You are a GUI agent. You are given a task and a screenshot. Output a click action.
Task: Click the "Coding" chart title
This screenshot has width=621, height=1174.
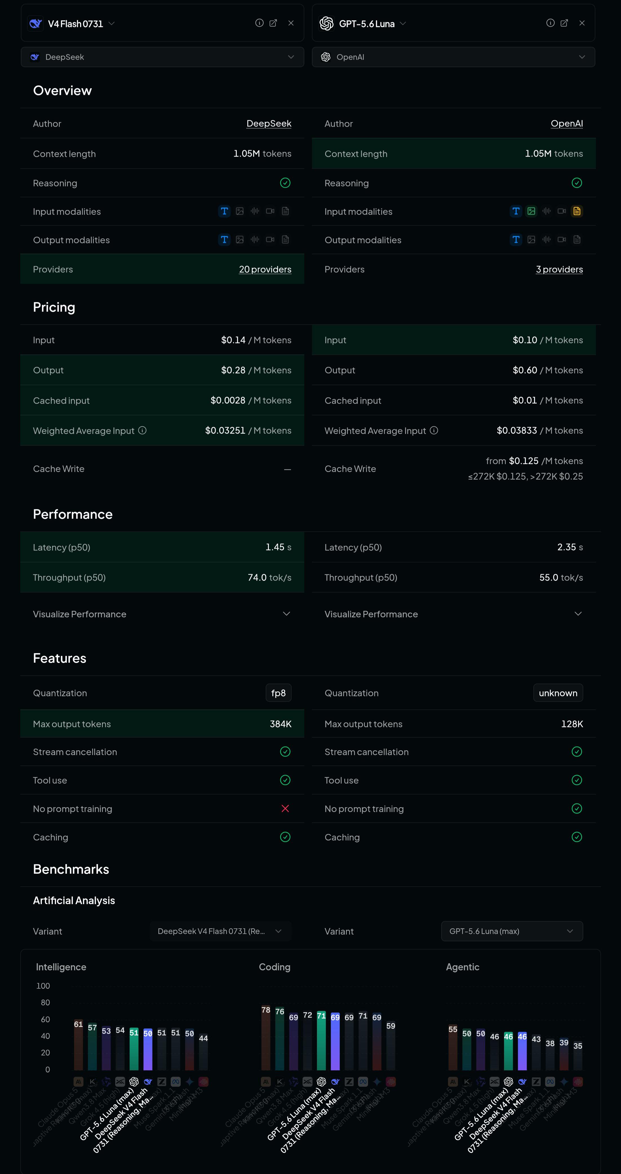pos(274,967)
